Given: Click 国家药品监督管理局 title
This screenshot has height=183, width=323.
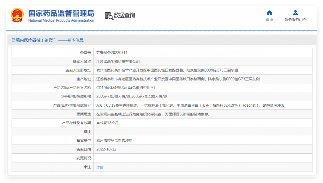Looking at the screenshot, I should point(61,13).
